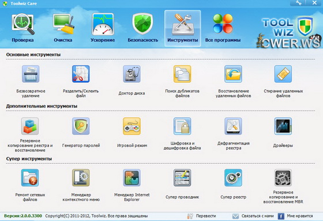Launch the Генератор паролей key icon

[81, 126]
